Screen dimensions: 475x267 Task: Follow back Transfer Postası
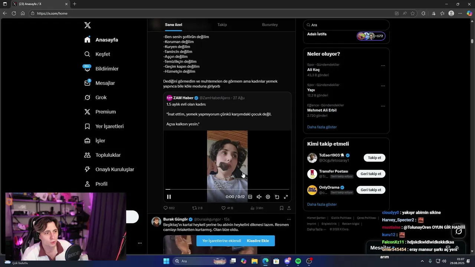tap(371, 174)
